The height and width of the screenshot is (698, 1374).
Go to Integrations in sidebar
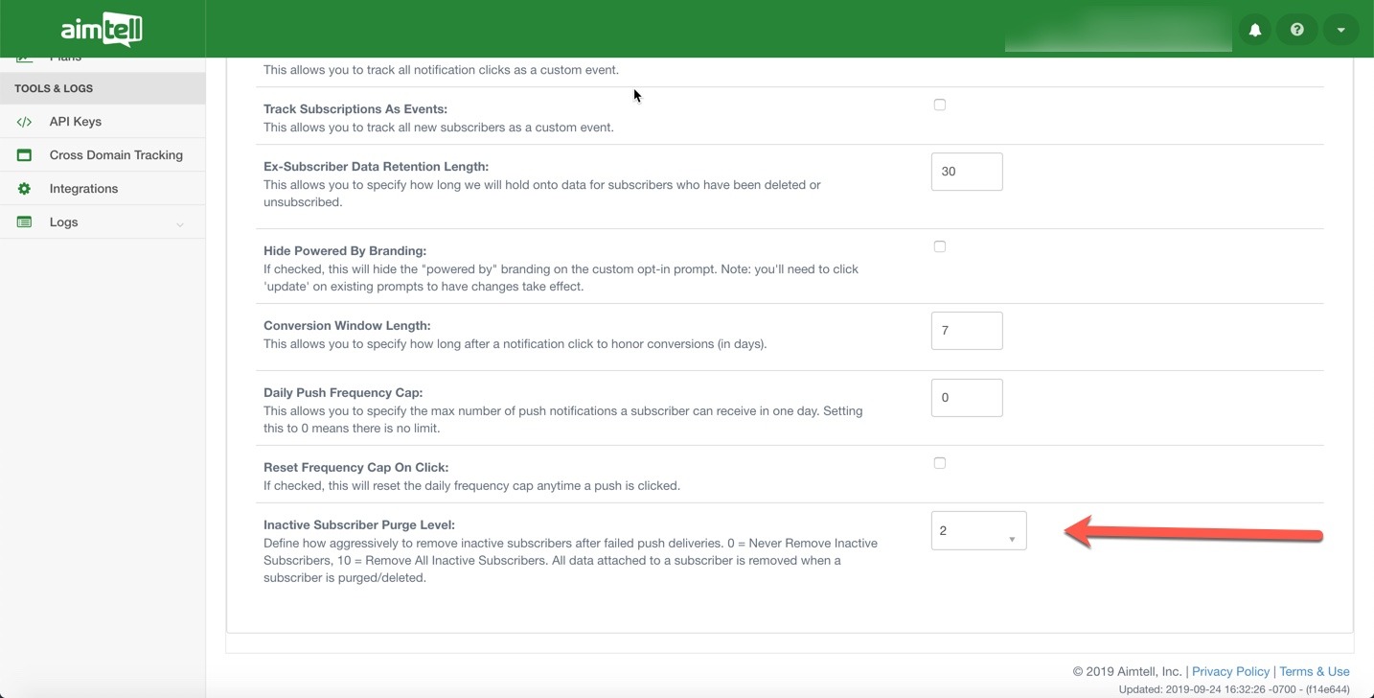pyautogui.click(x=83, y=189)
